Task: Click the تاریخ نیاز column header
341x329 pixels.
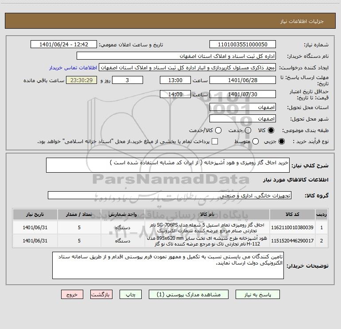Action: 35,214
